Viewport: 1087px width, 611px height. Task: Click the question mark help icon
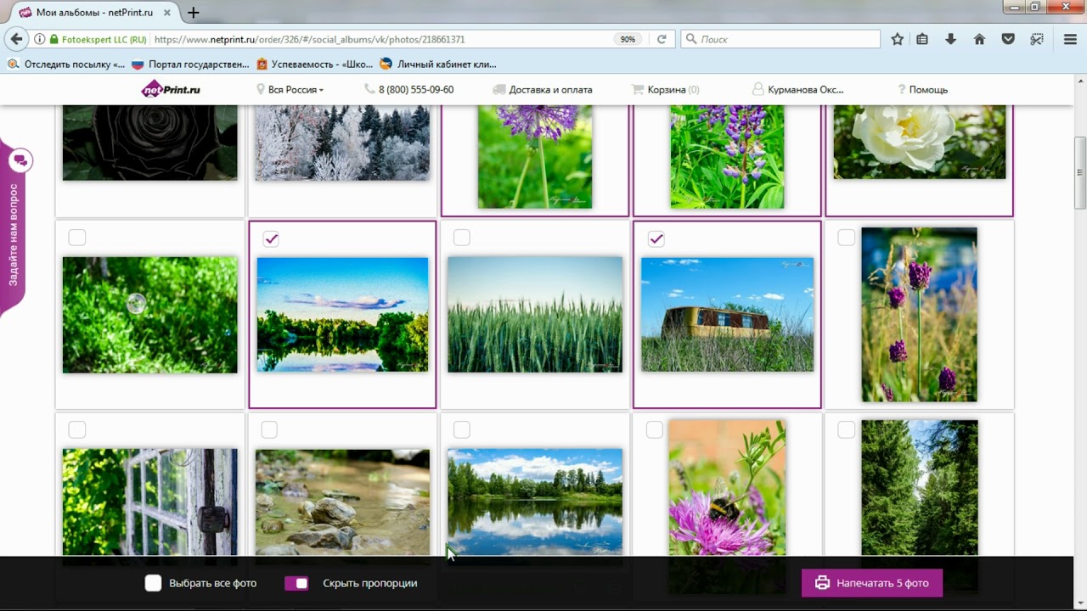pos(902,89)
